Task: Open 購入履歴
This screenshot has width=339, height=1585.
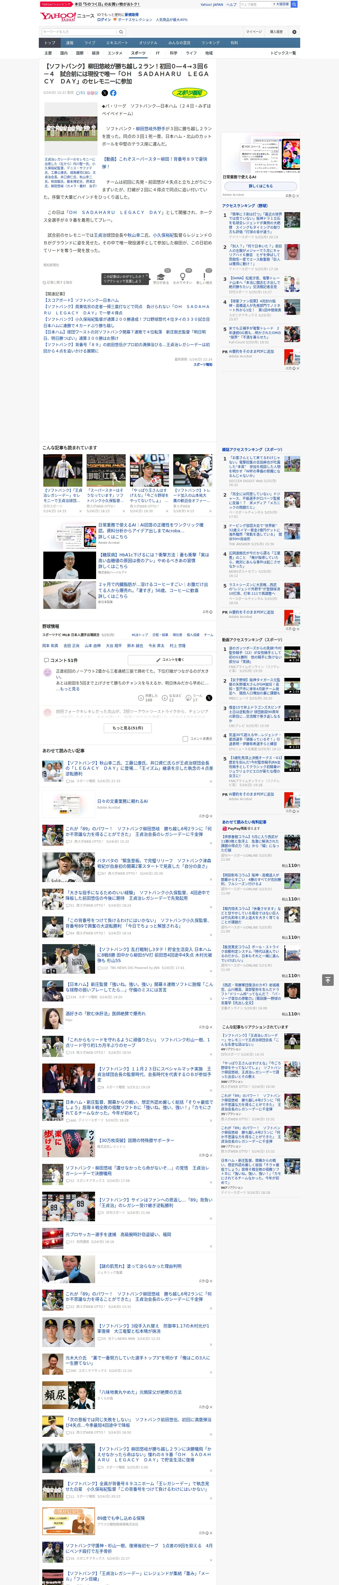Action: tap(276, 31)
